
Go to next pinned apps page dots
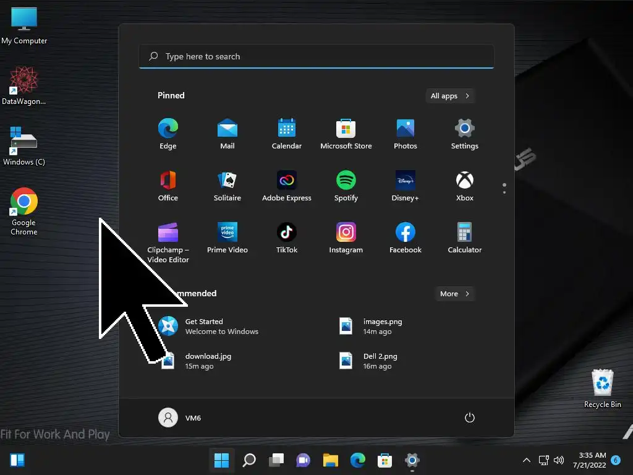504,188
